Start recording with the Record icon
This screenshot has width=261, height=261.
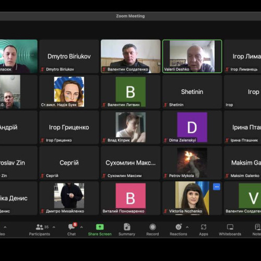pyautogui.click(x=152, y=227)
